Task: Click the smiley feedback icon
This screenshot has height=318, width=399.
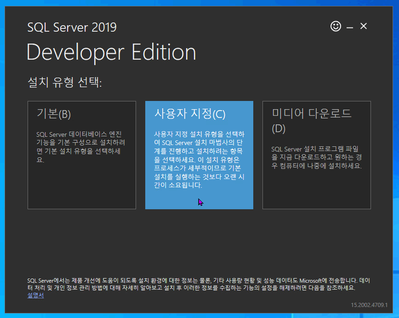Action: click(x=336, y=26)
